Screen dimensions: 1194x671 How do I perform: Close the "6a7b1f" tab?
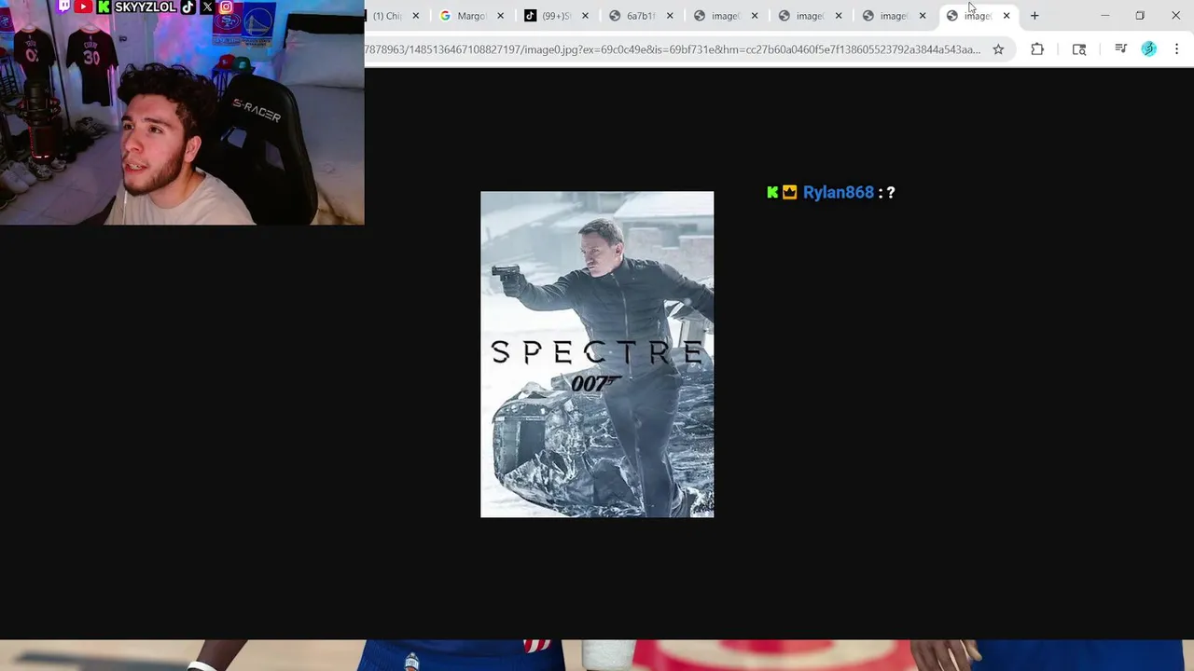tap(670, 16)
